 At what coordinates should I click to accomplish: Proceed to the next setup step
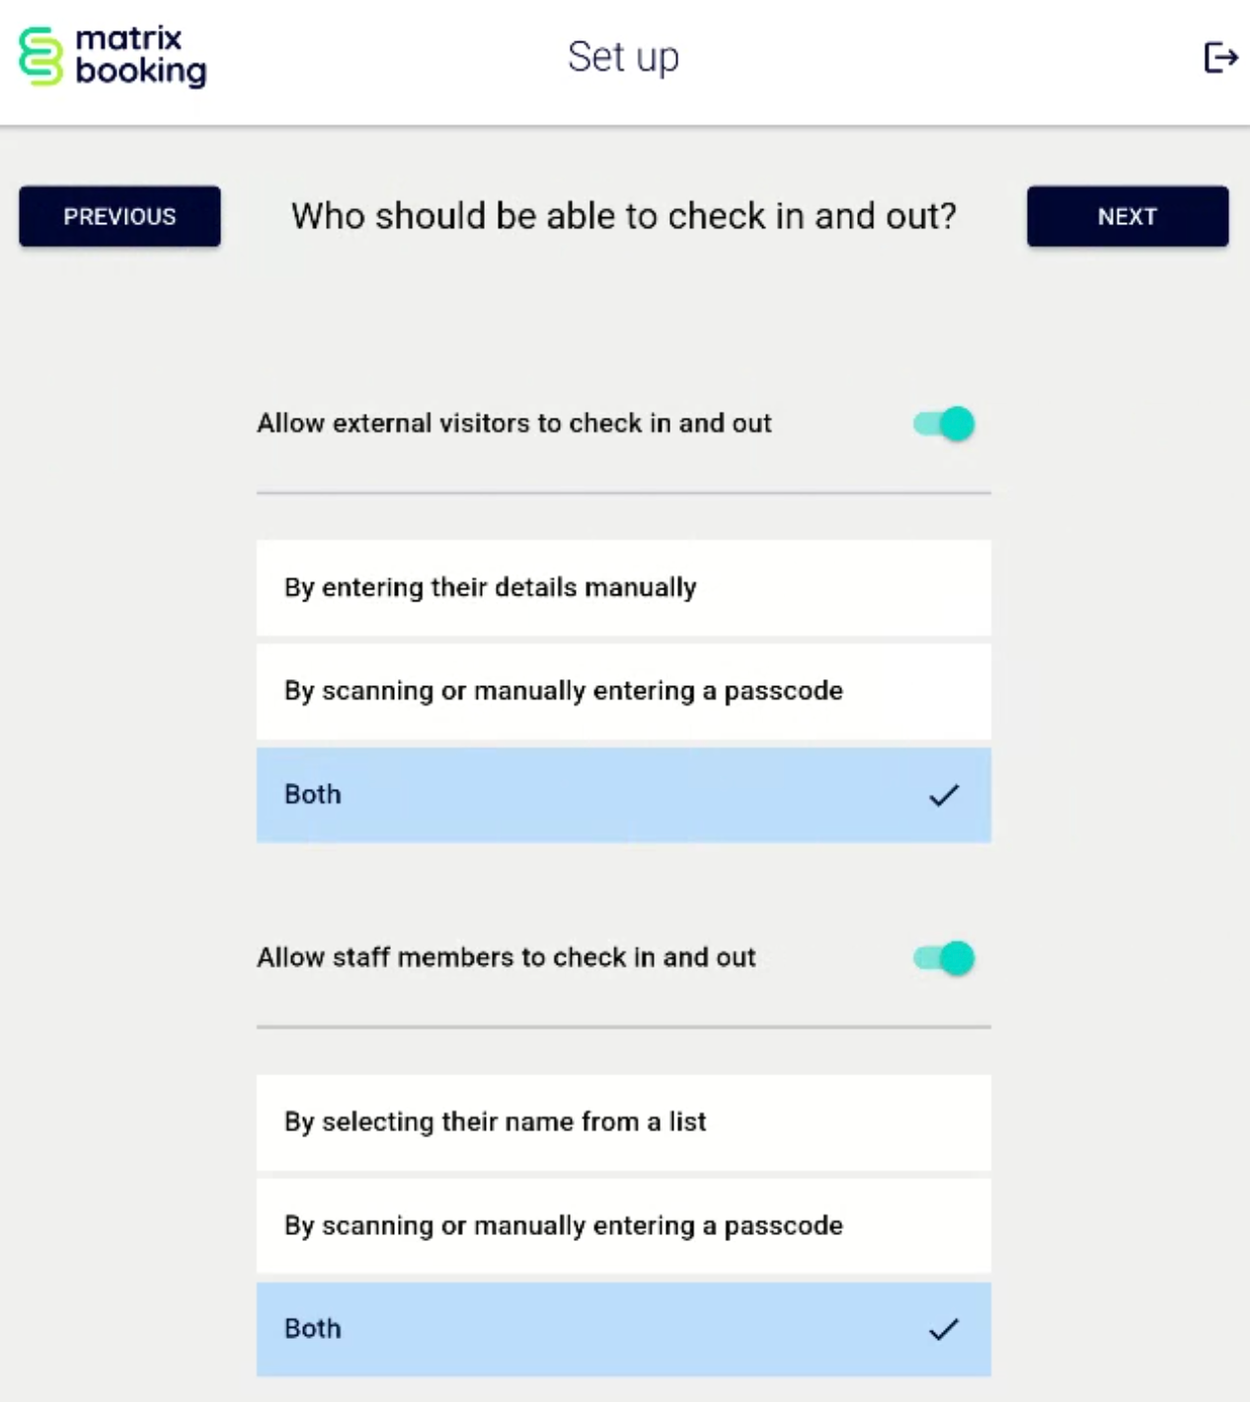click(1127, 215)
